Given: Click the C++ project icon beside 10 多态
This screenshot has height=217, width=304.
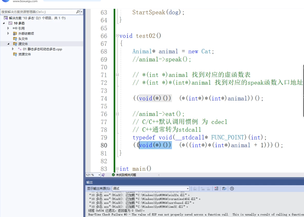Looking at the screenshot, I should click(x=10, y=23).
